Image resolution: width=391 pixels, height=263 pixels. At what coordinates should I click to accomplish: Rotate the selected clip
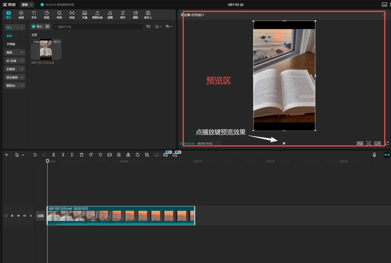[138, 155]
